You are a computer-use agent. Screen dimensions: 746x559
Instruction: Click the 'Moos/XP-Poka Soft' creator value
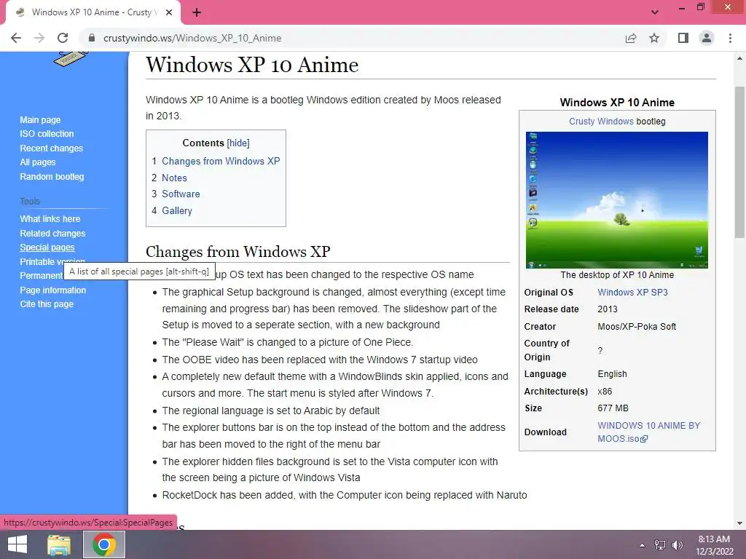(x=637, y=327)
